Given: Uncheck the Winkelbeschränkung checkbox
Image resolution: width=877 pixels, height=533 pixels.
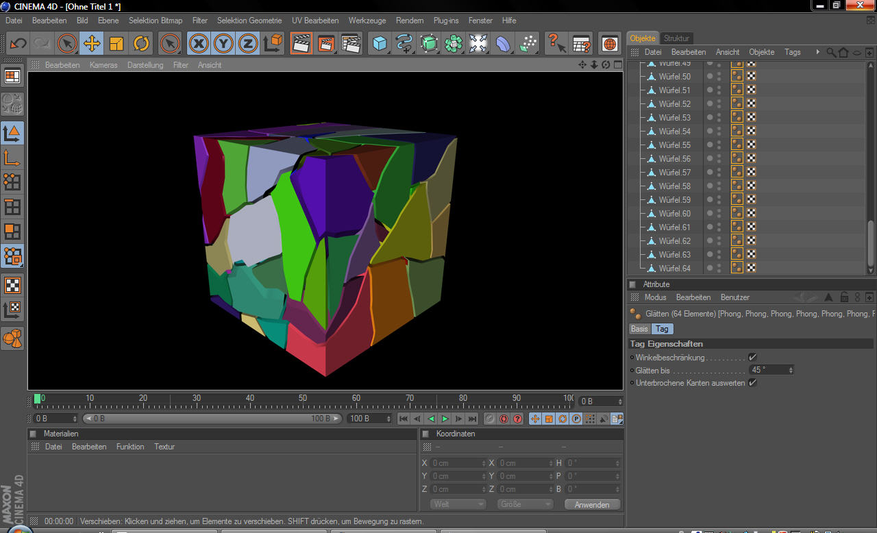Looking at the screenshot, I should point(752,357).
